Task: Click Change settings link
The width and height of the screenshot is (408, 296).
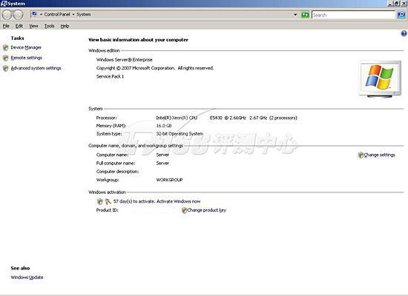Action: point(379,155)
